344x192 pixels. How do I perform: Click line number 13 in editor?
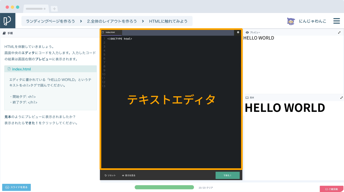pyautogui.click(x=104, y=86)
